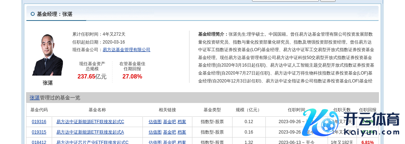The image size is (405, 144).
Task: Click the 任职回报 column header
Action: pos(367,110)
